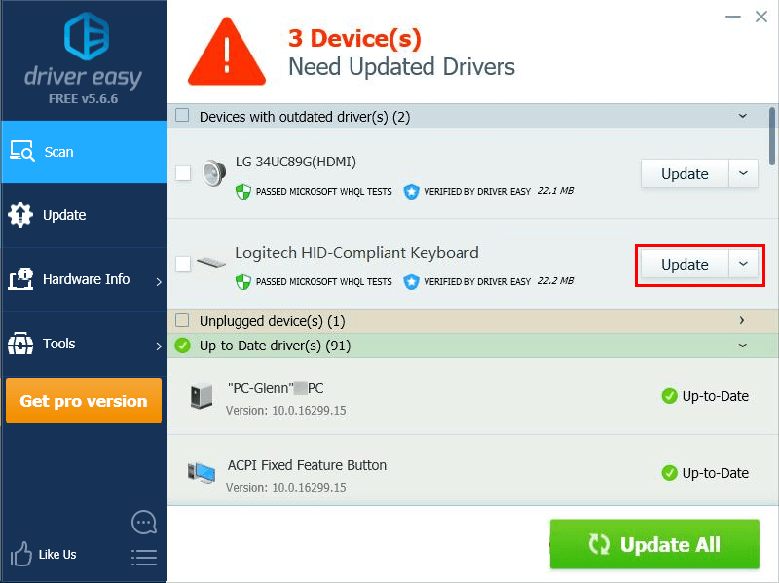Click Get pro version button

(84, 401)
